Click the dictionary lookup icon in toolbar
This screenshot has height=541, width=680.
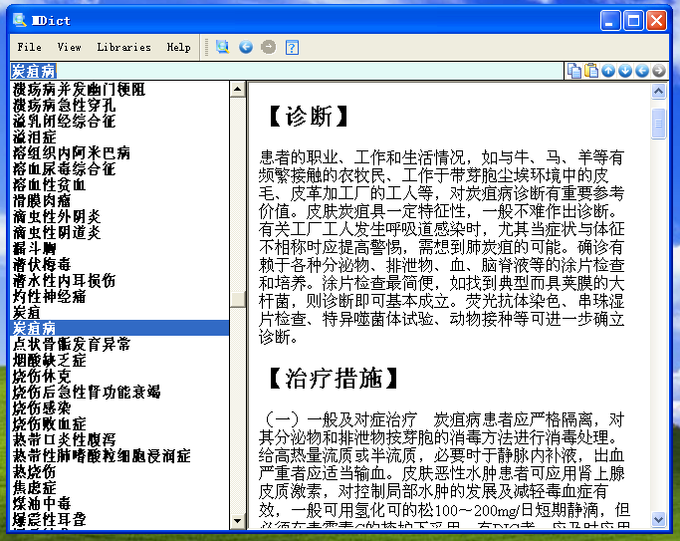coord(222,47)
